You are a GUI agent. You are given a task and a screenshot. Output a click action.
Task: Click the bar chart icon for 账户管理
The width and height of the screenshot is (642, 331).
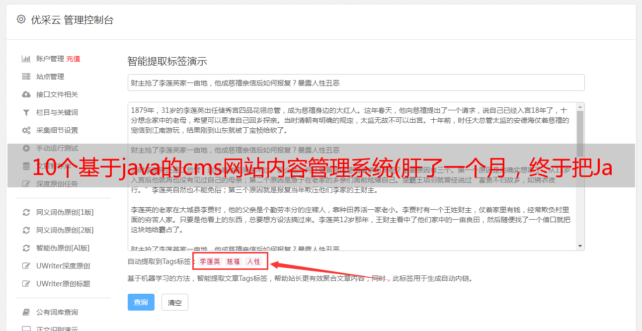click(26, 59)
